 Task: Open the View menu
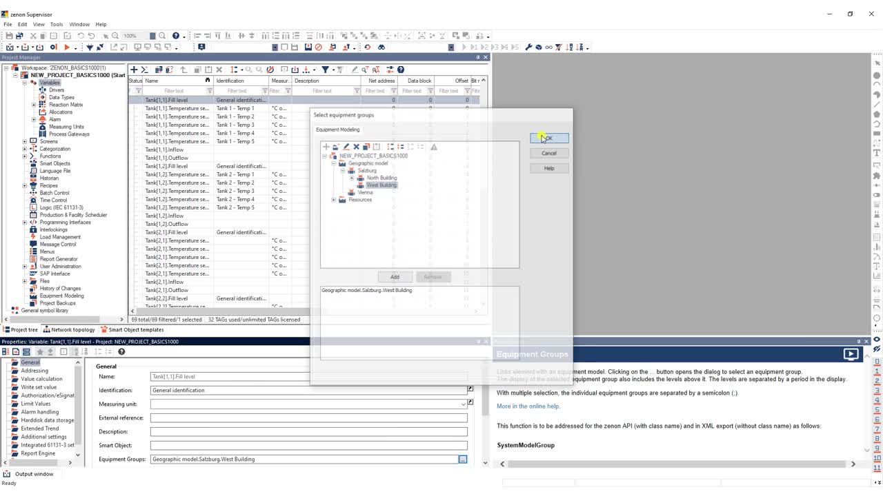coord(39,24)
